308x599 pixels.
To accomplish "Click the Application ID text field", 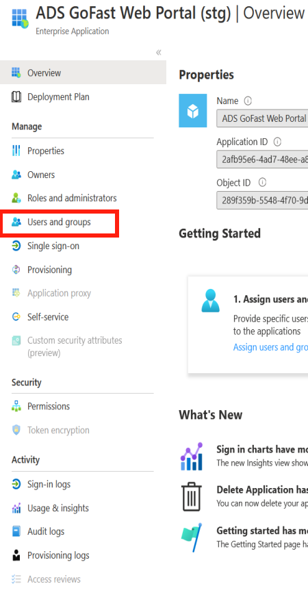I will click(x=262, y=160).
